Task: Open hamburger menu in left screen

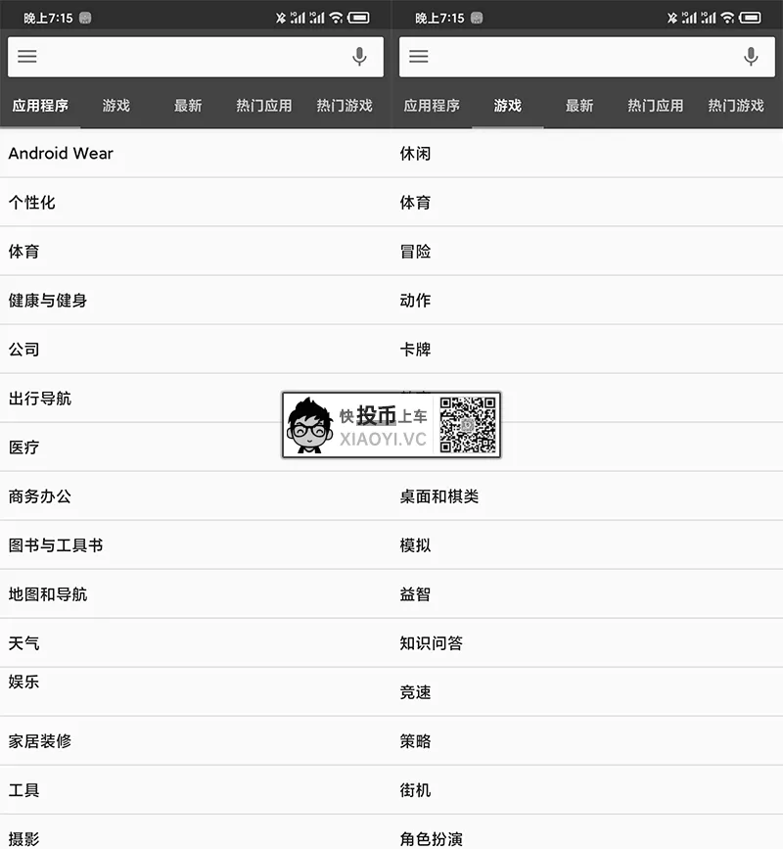Action: pyautogui.click(x=27, y=57)
